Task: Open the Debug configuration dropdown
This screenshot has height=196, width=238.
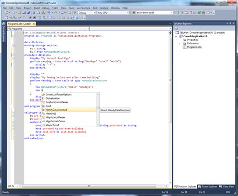Action: 94,13
